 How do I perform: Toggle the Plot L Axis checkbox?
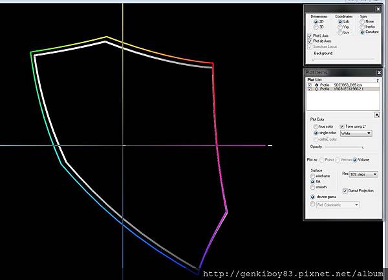(310, 36)
